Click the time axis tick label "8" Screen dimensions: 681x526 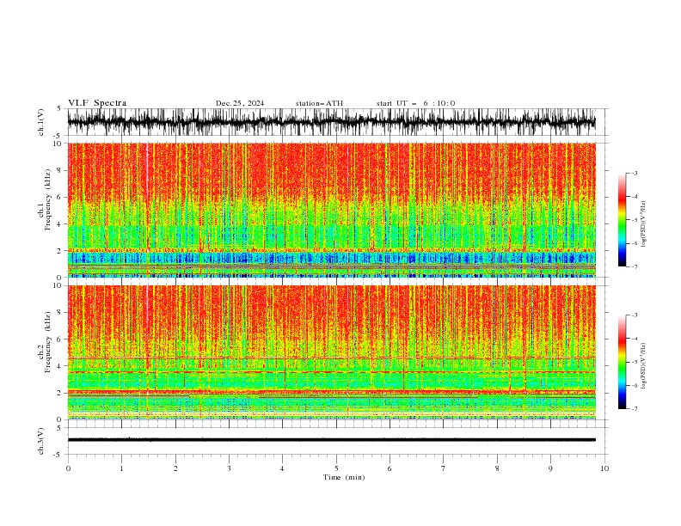[497, 468]
